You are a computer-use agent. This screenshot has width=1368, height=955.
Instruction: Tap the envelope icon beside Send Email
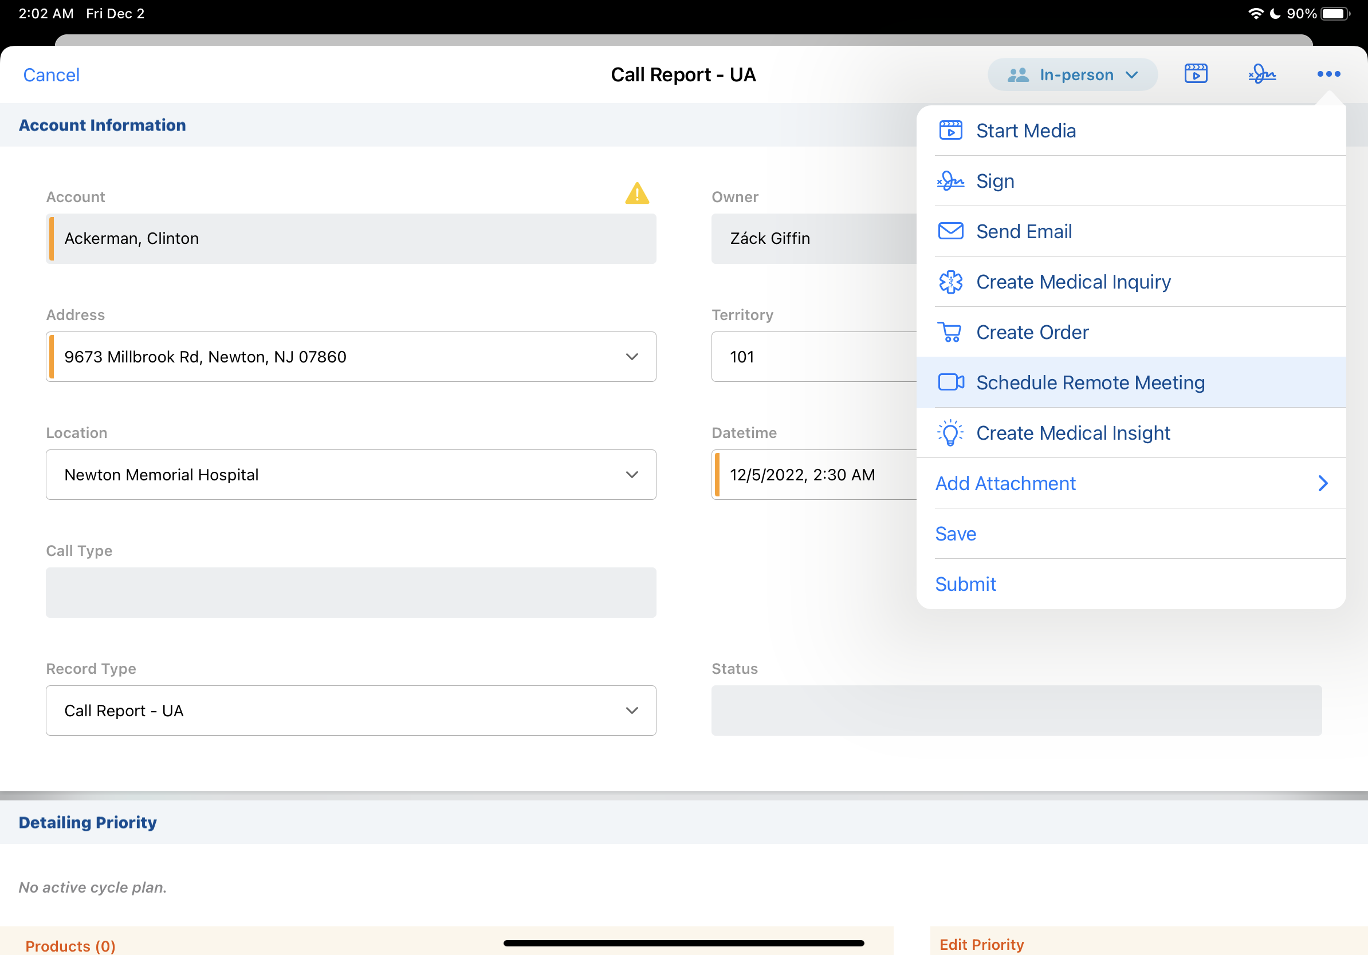[950, 231]
